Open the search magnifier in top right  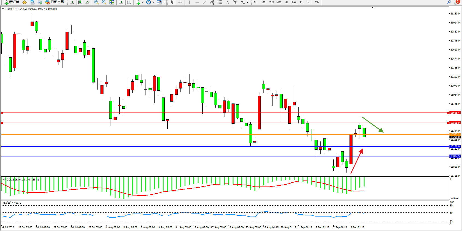pos(449,2)
